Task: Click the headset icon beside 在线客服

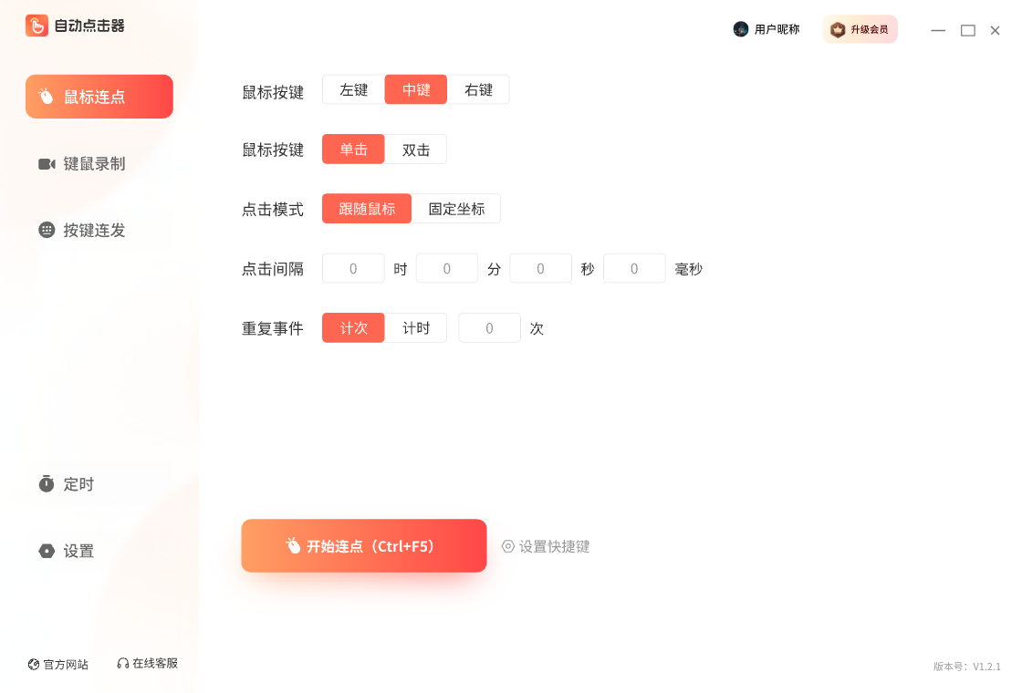Action: pos(122,664)
